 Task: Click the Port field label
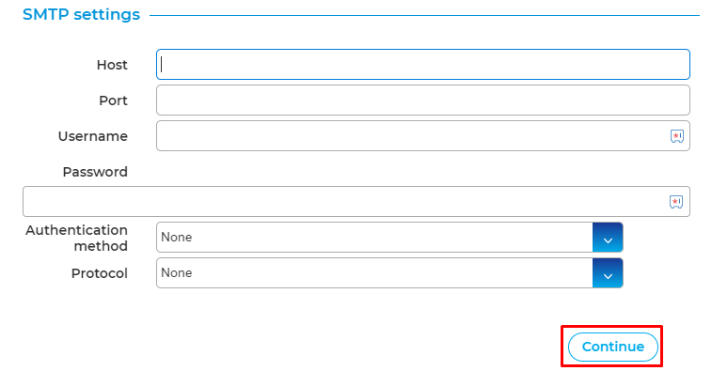[114, 100]
